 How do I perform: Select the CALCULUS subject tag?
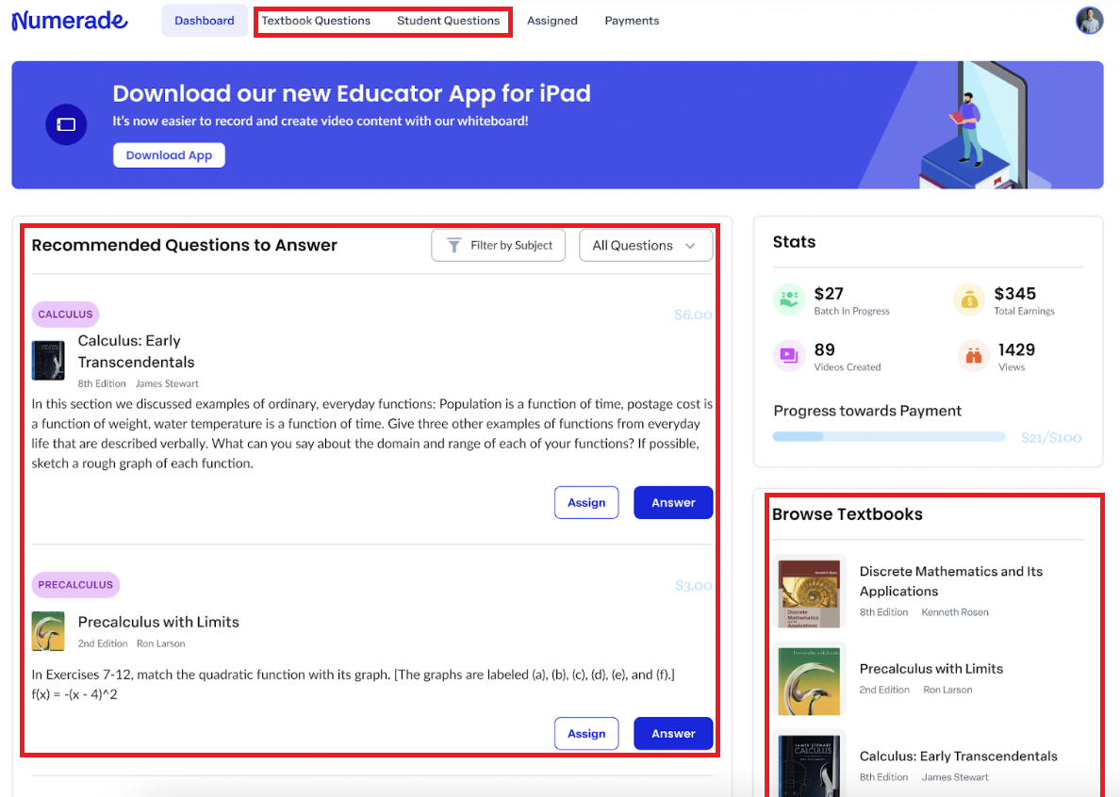tap(65, 314)
